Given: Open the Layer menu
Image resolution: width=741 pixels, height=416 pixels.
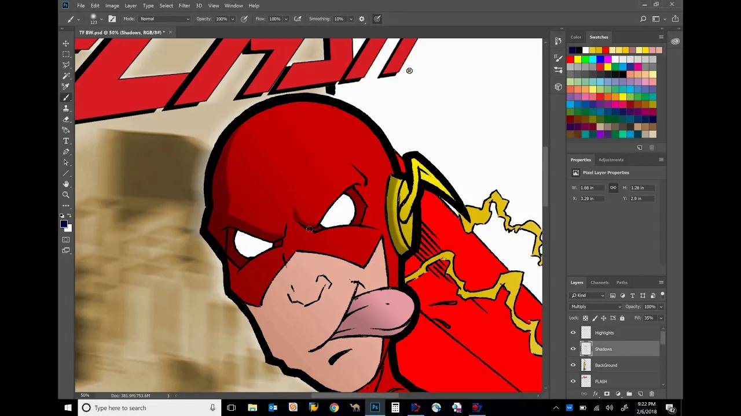Looking at the screenshot, I should [x=131, y=5].
